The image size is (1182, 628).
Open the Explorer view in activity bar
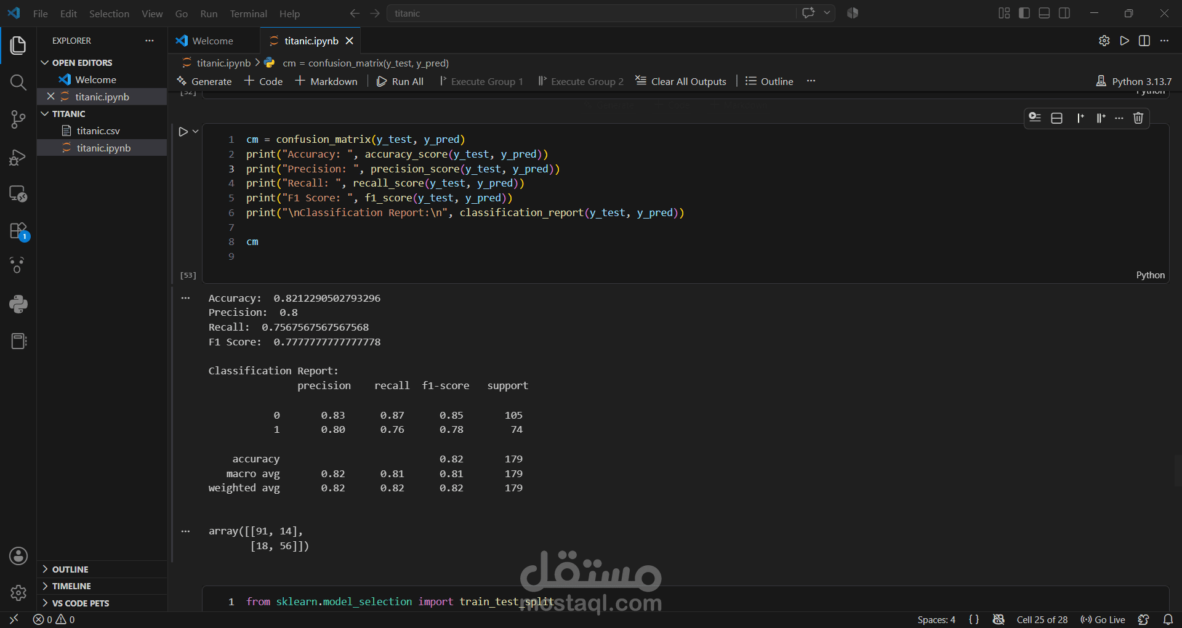18,45
